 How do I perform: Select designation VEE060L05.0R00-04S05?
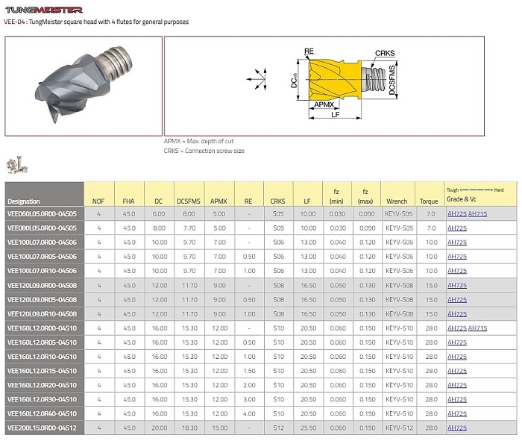[x=42, y=214]
